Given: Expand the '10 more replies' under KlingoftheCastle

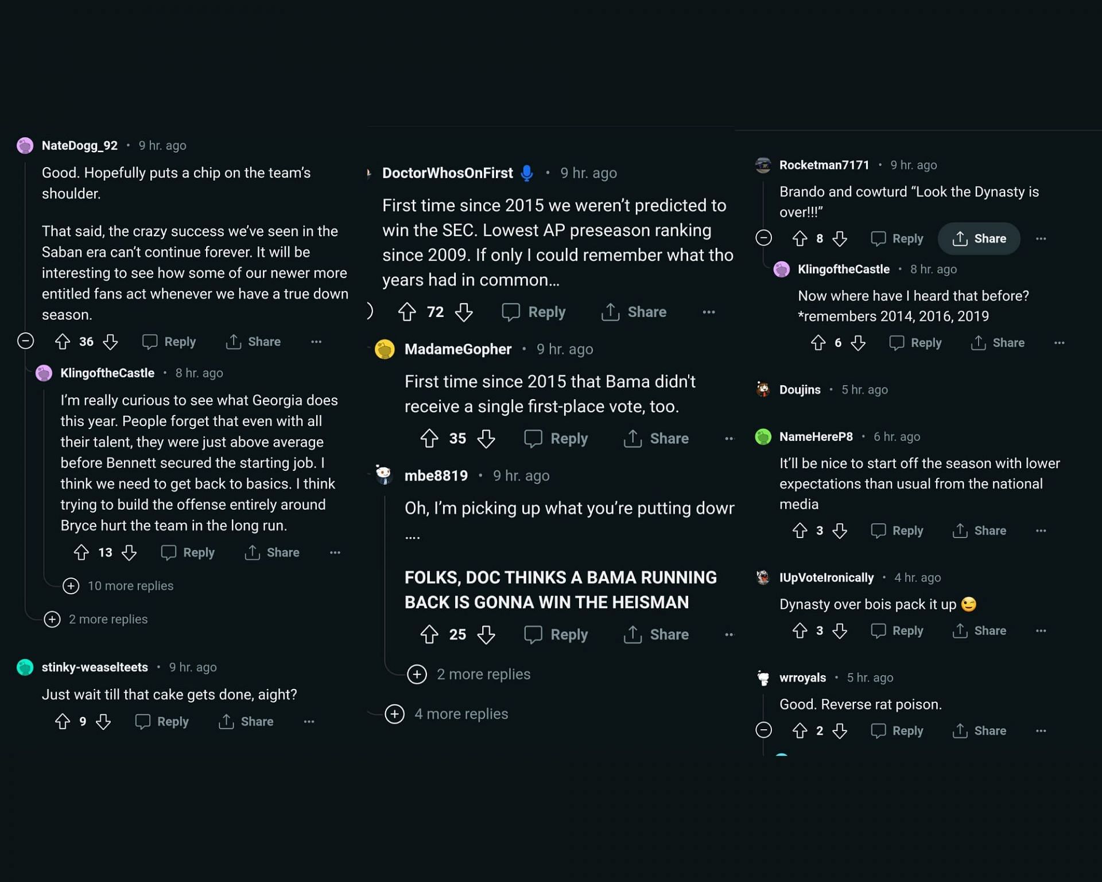Looking at the screenshot, I should pyautogui.click(x=117, y=586).
